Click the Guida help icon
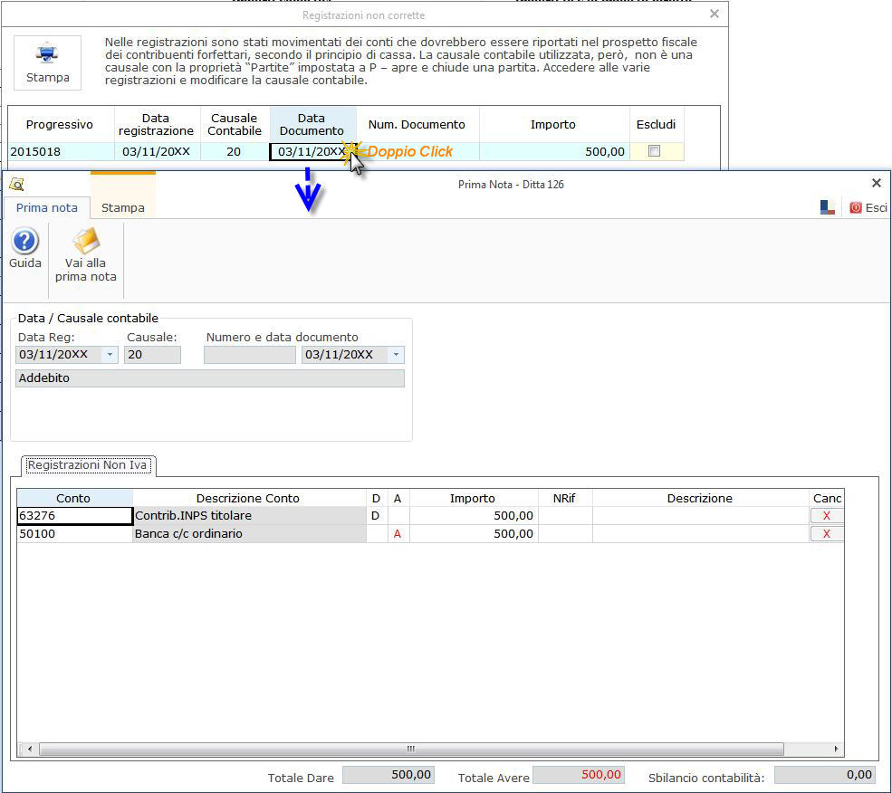The image size is (892, 793). coord(24,243)
